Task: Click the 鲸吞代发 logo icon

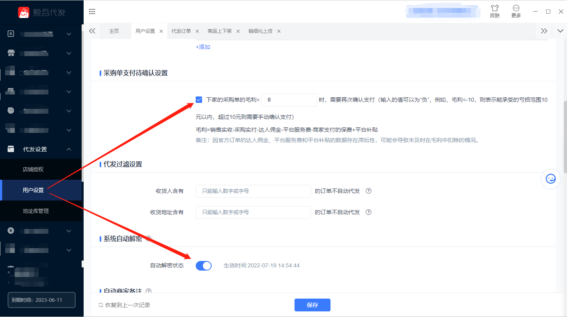Action: click(x=24, y=12)
